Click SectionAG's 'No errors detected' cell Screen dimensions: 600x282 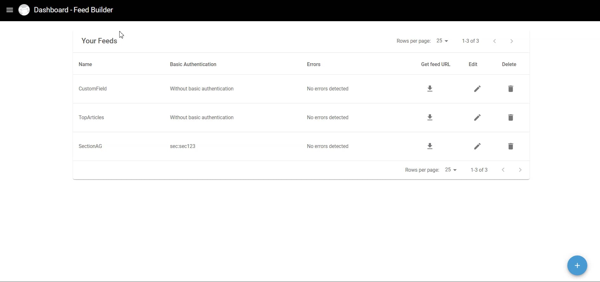328,146
